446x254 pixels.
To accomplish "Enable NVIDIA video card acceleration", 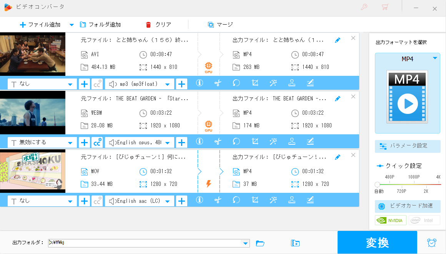I will point(390,220).
